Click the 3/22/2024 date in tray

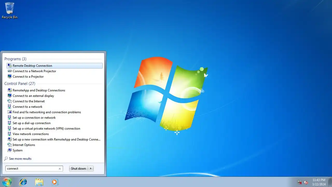319,184
